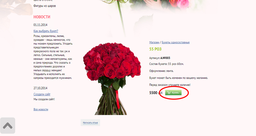
Task: Click the green Купить cart button
Action: click(x=173, y=93)
